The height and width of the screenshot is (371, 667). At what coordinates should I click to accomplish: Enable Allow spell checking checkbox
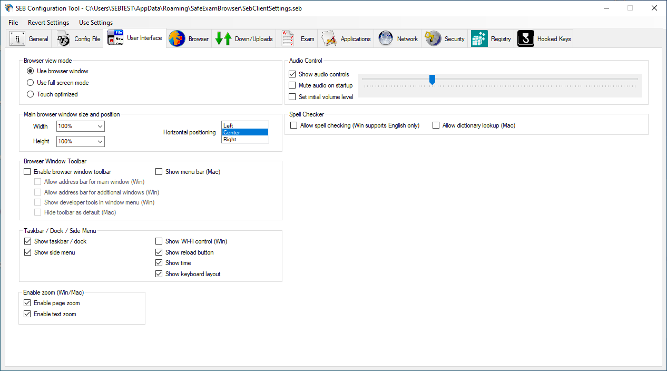click(294, 125)
